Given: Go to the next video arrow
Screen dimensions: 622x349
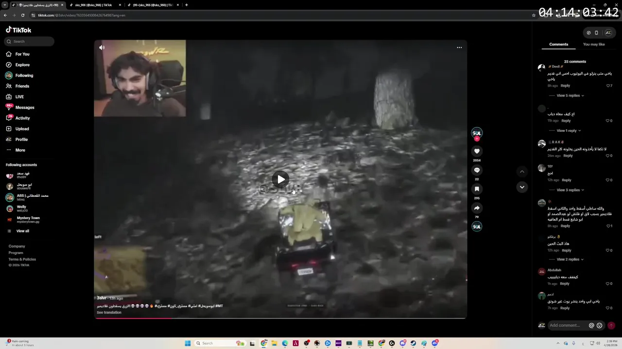Looking at the screenshot, I should click(522, 187).
